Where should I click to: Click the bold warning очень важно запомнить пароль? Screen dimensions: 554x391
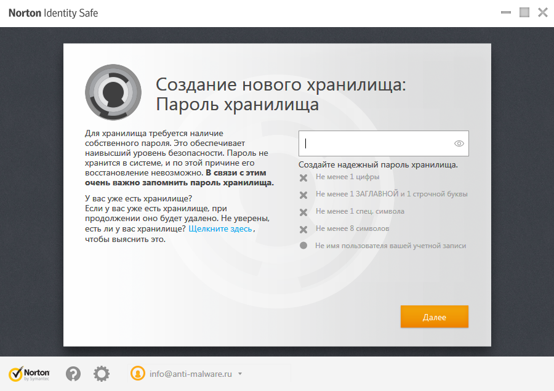pyautogui.click(x=179, y=183)
